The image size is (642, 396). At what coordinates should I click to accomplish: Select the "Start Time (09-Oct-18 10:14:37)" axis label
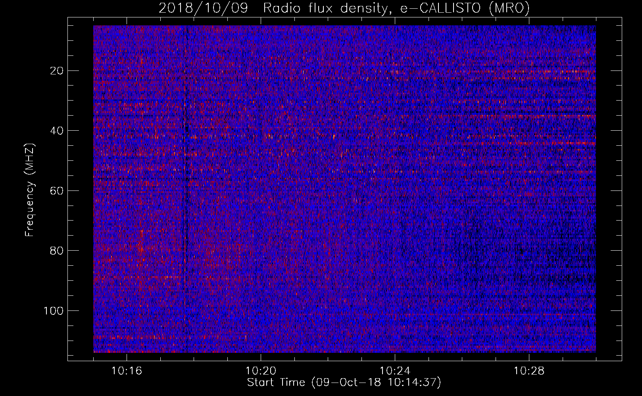(344, 383)
